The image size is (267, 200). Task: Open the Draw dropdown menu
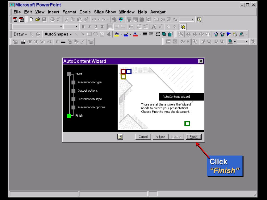click(20, 34)
